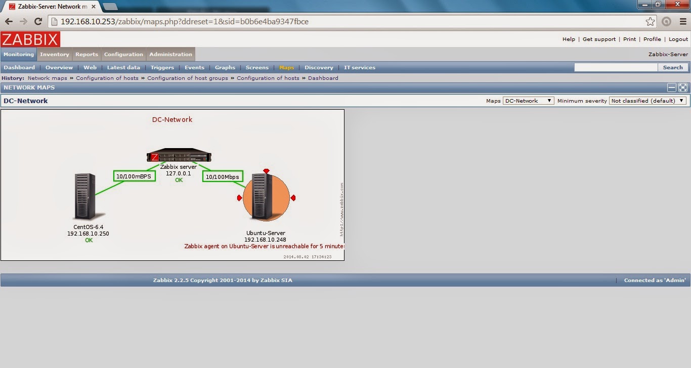691x368 pixels.
Task: Open a new browser tab
Action: [110, 7]
